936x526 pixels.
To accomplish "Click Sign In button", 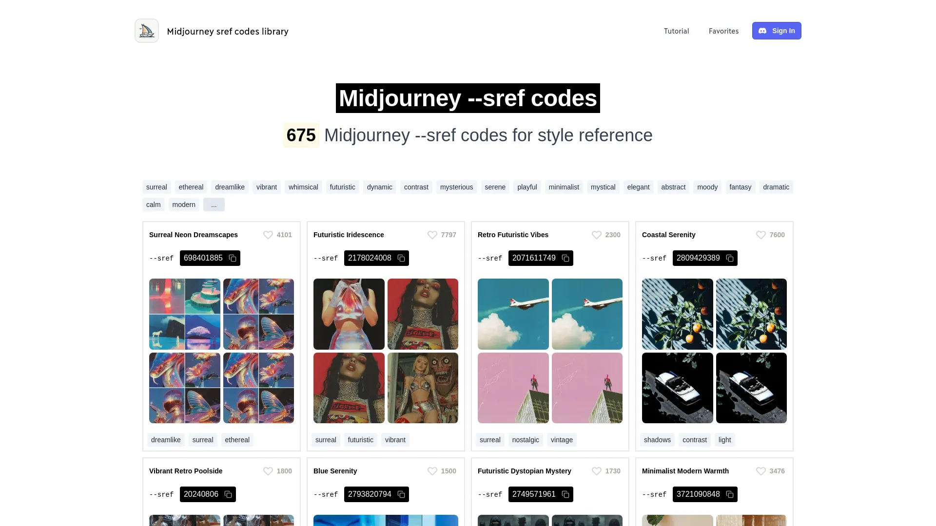I will click(777, 30).
